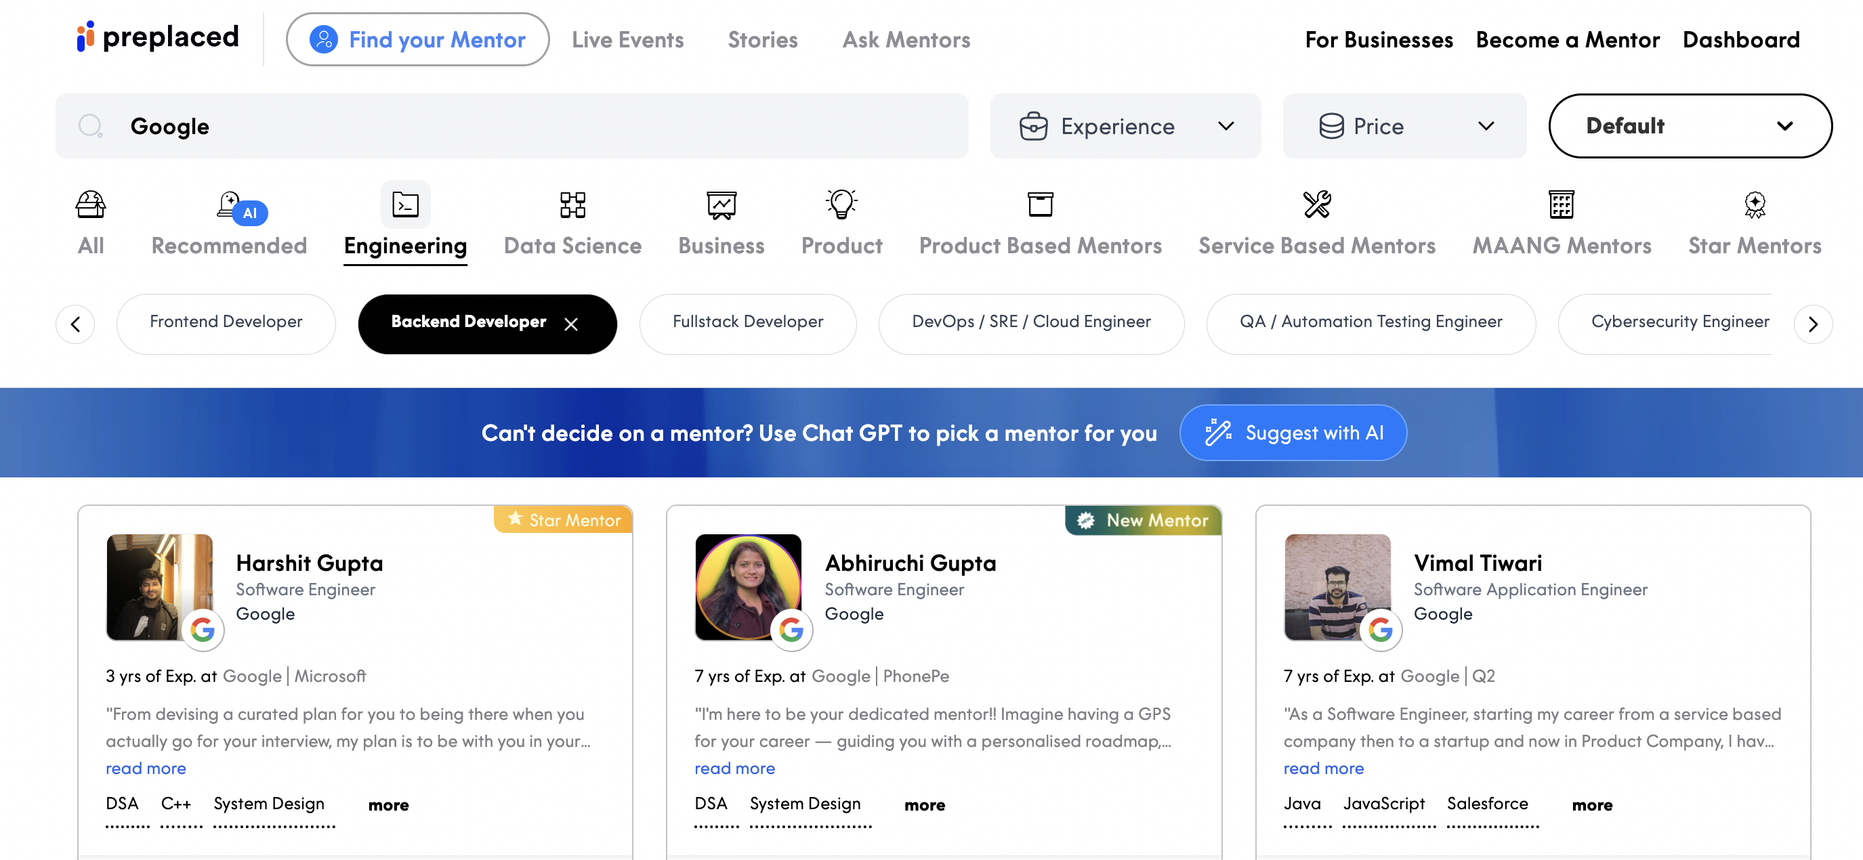Click the Experience briefcase icon
Viewport: 1863px width, 860px height.
[1034, 126]
